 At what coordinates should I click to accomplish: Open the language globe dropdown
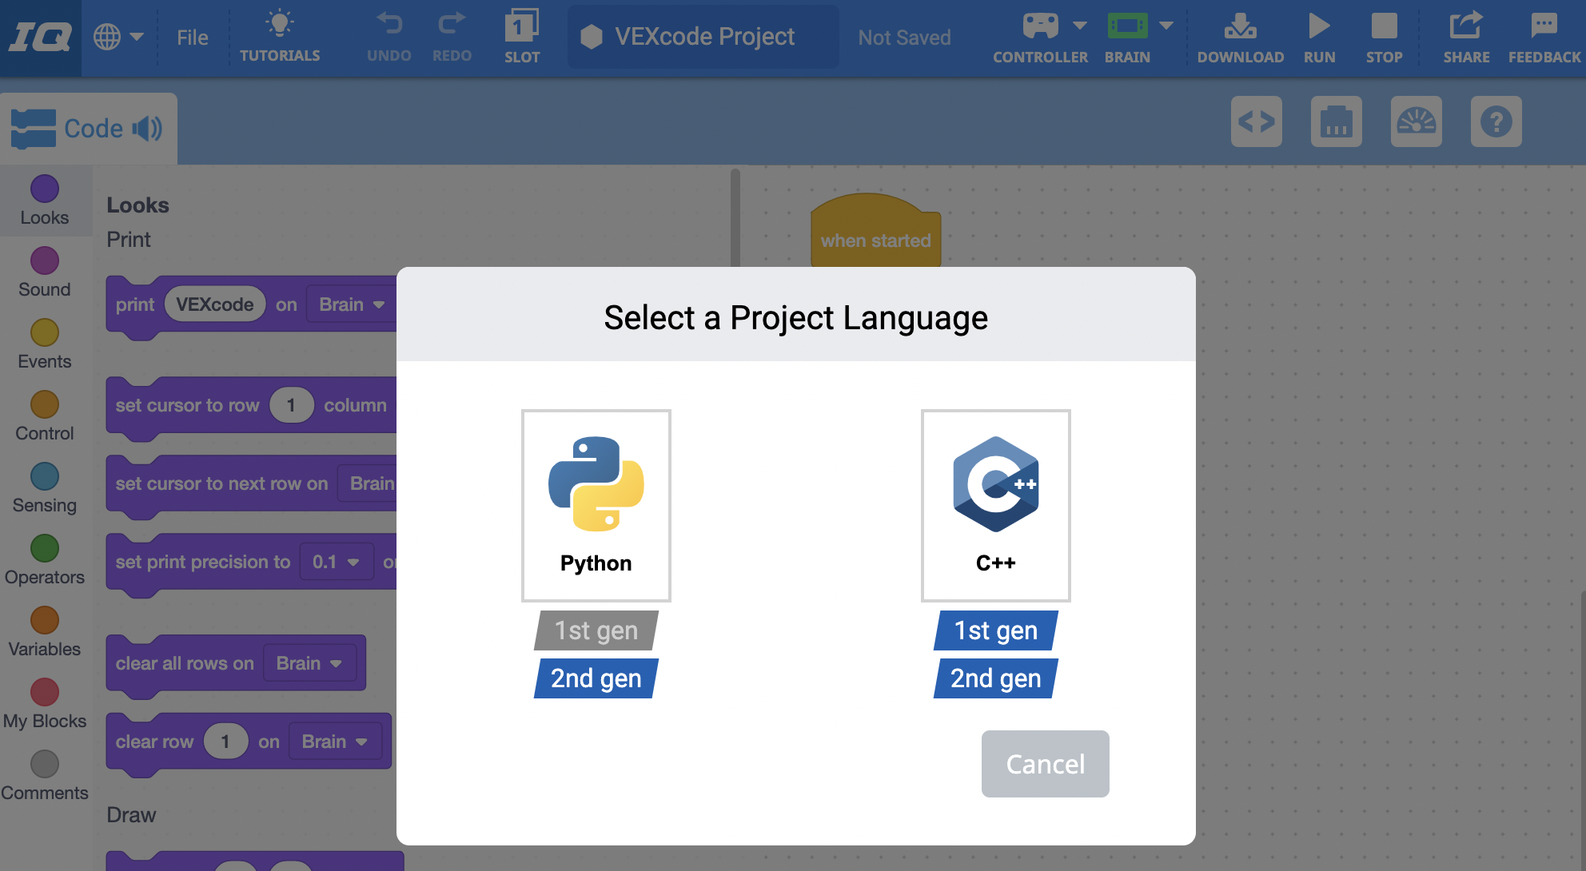click(x=120, y=36)
